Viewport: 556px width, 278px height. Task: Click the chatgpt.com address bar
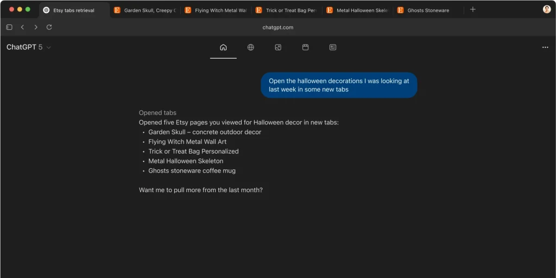(277, 27)
